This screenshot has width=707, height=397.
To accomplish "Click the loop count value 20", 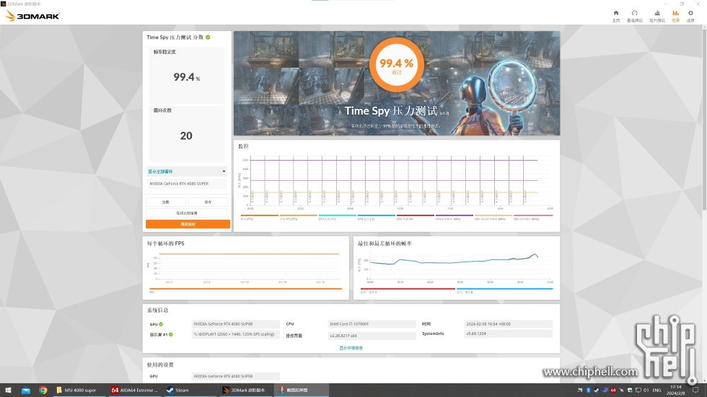I will 186,135.
